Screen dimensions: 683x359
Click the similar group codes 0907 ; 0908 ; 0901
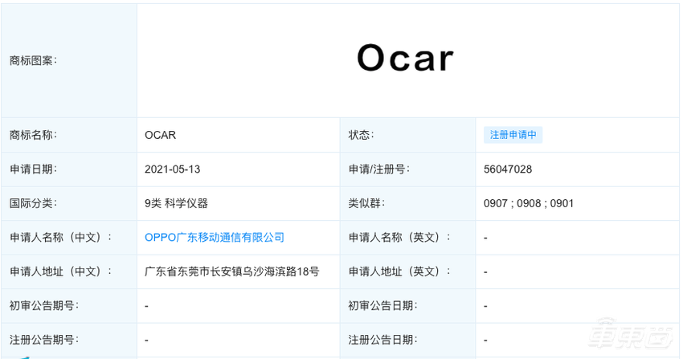[529, 203]
